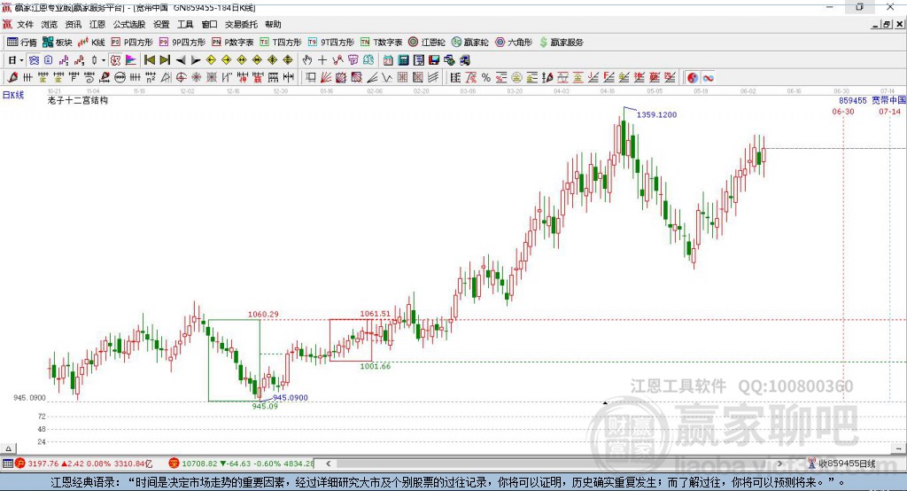Open the 行情 market quotes view

(21, 43)
